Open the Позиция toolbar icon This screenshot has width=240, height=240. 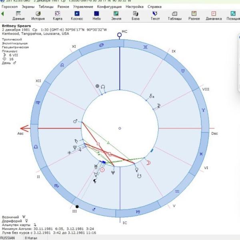233,16
